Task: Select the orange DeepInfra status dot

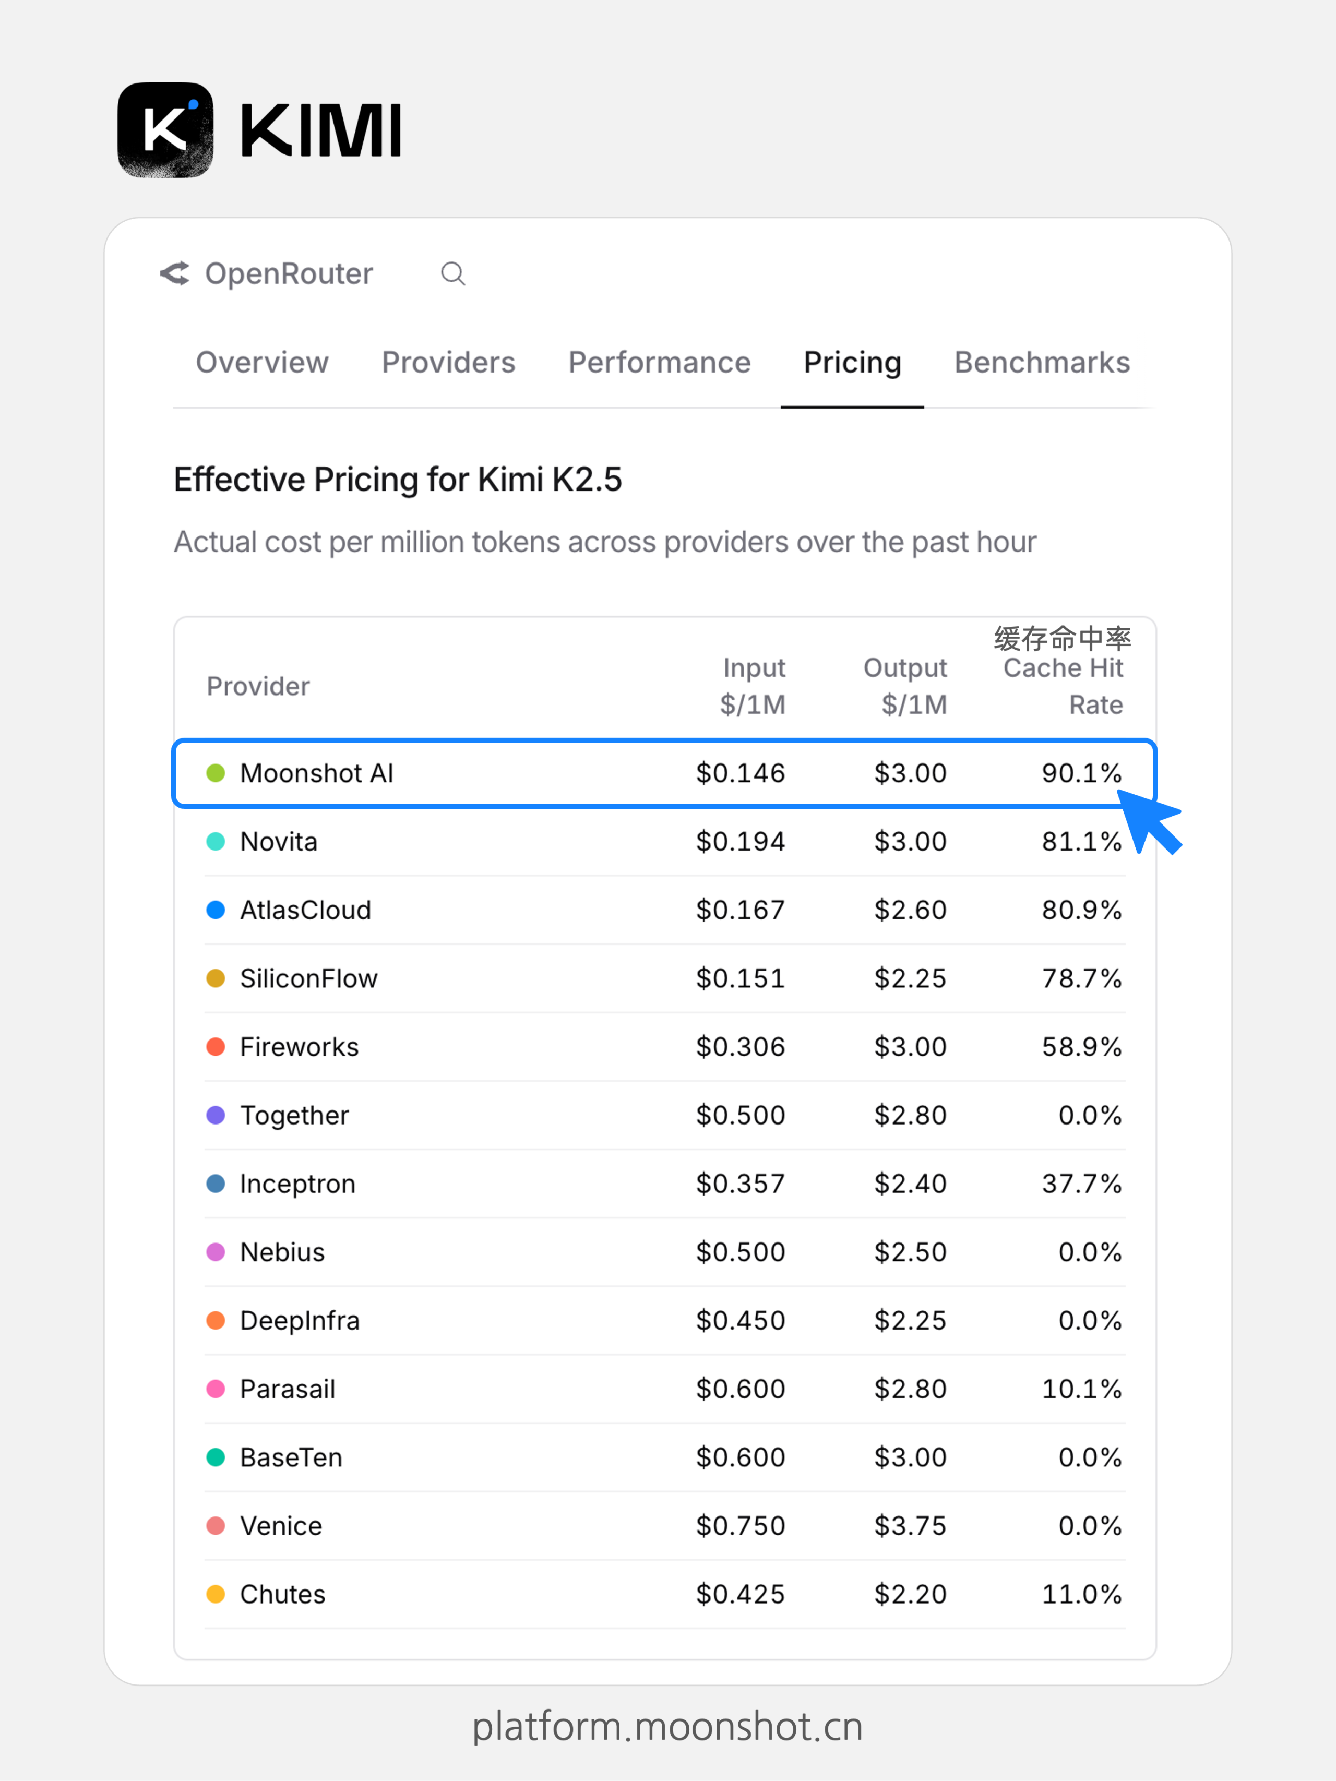Action: tap(217, 1320)
